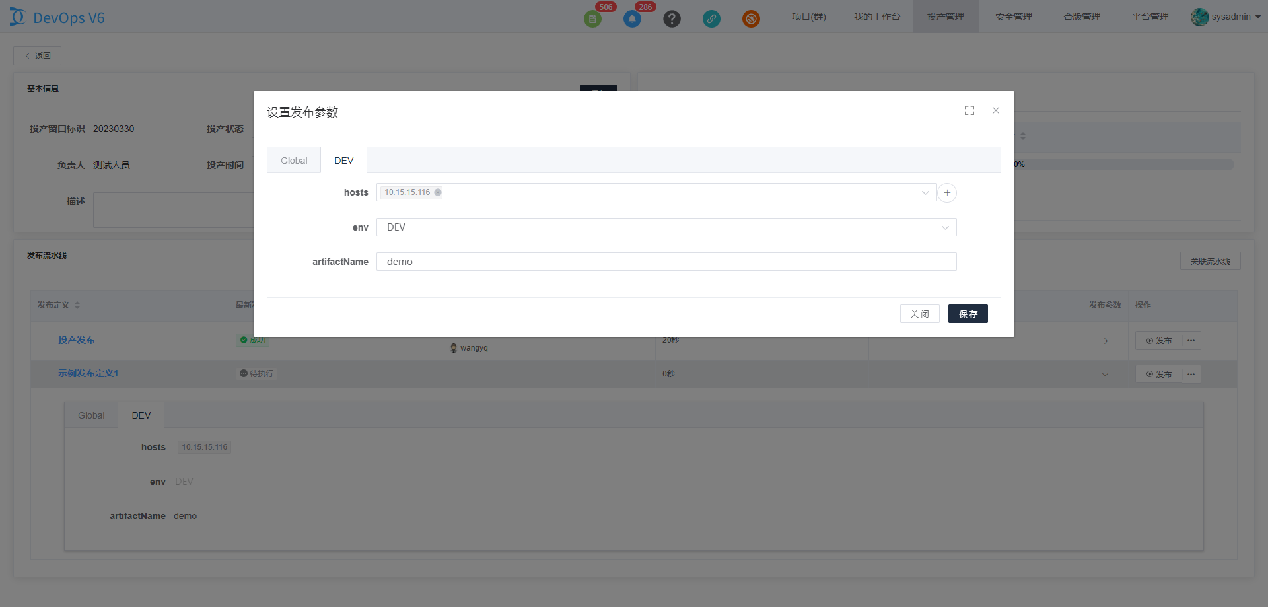1268x607 pixels.
Task: Switch to the Global tab in dialog
Action: (x=294, y=161)
